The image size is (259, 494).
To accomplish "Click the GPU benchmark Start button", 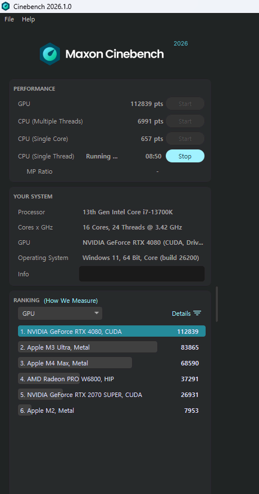I will pyautogui.click(x=185, y=104).
